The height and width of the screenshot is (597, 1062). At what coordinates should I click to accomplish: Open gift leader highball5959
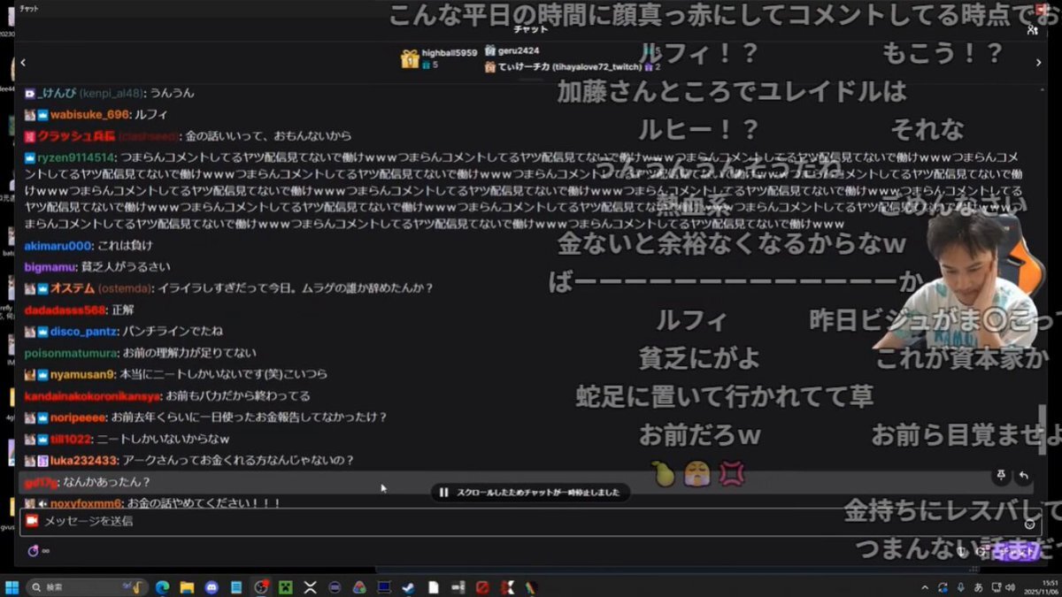pos(450,54)
